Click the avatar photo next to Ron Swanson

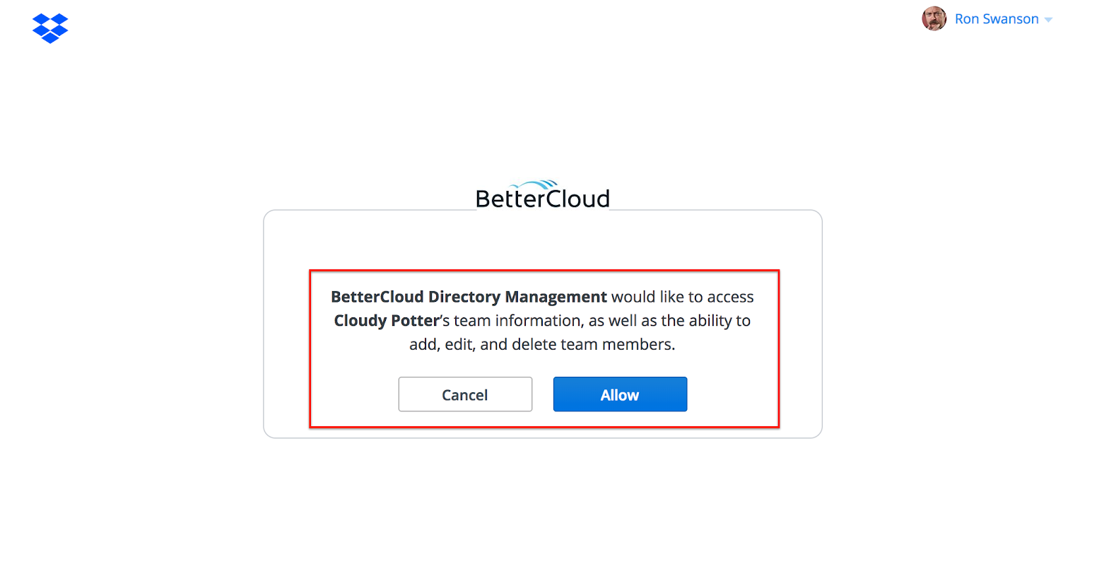934,18
